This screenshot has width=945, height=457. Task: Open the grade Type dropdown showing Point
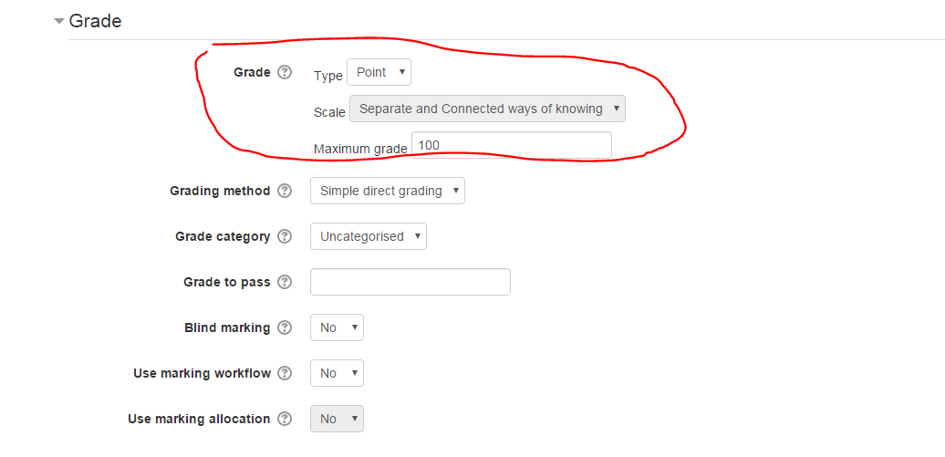tap(379, 72)
